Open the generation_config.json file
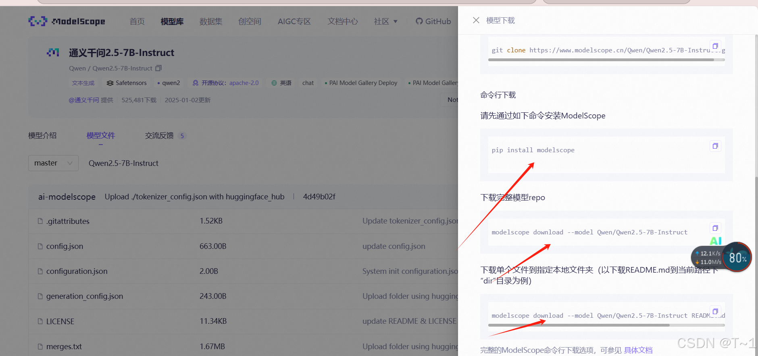Image resolution: width=758 pixels, height=356 pixels. (85, 296)
